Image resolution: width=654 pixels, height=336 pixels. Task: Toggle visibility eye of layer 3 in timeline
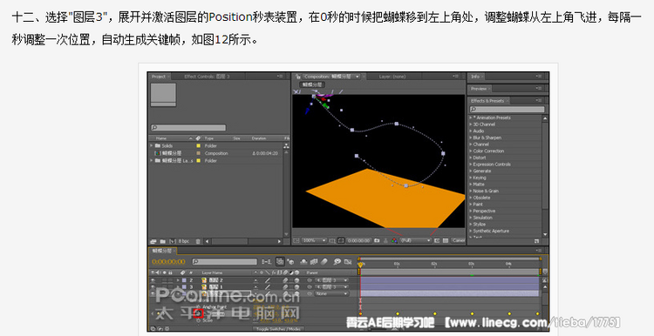pyautogui.click(x=153, y=287)
